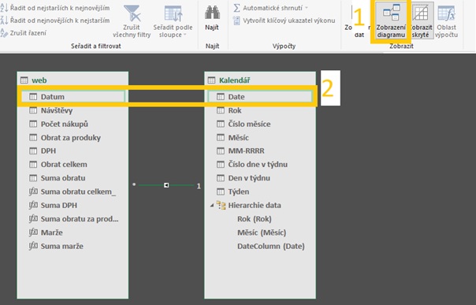Select the Kalendář table header
This screenshot has height=305, width=476.
260,80
